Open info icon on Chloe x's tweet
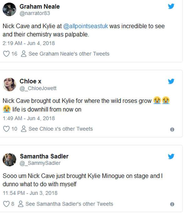 click(x=172, y=129)
